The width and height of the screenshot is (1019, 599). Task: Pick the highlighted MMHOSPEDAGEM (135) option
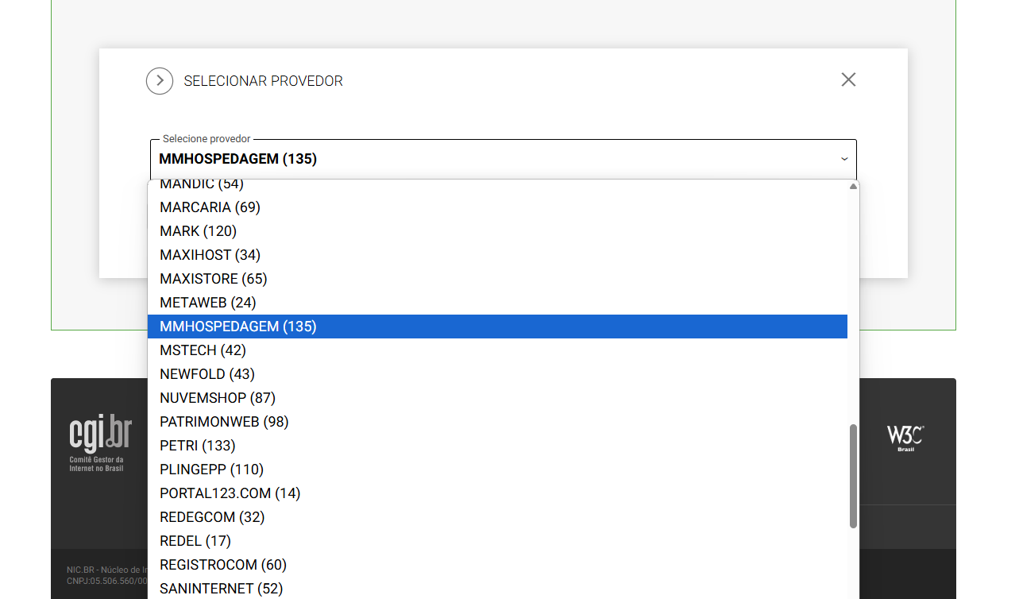[x=497, y=327]
